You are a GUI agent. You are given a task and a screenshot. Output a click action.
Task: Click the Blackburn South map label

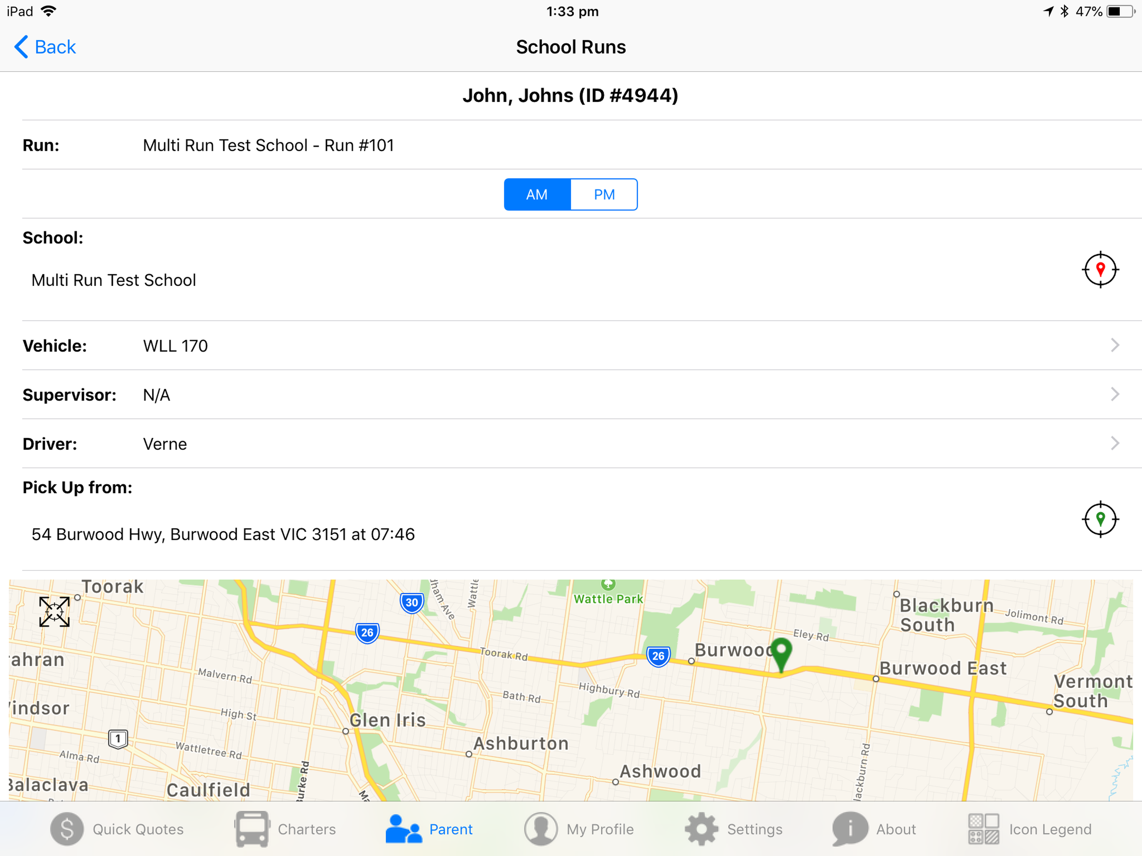point(946,615)
